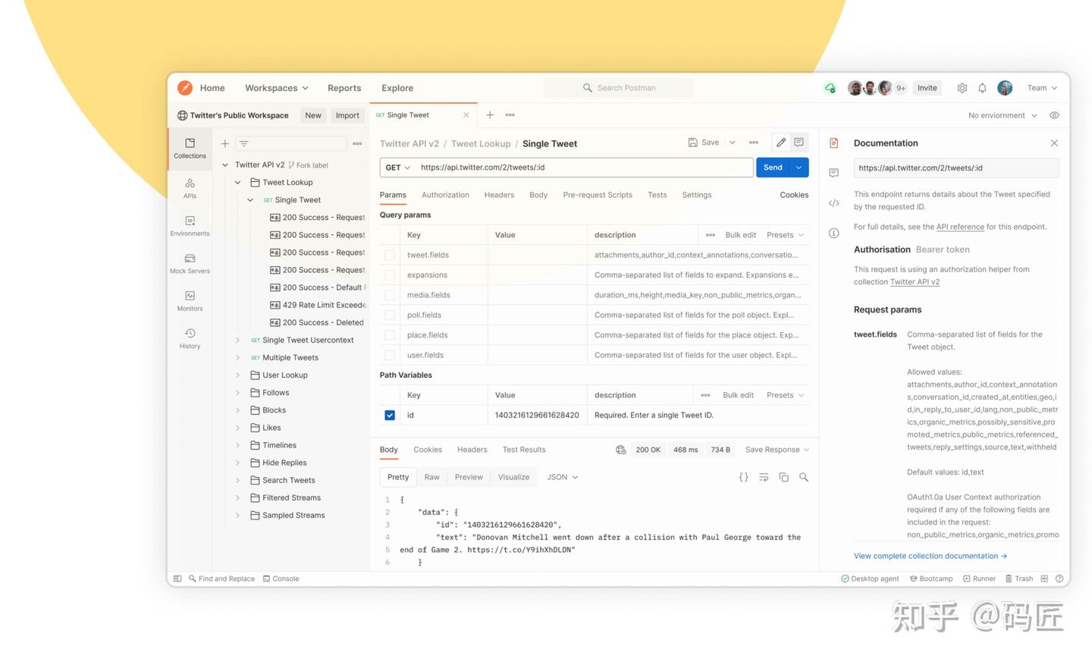Switch to the Tests tab

click(x=657, y=195)
